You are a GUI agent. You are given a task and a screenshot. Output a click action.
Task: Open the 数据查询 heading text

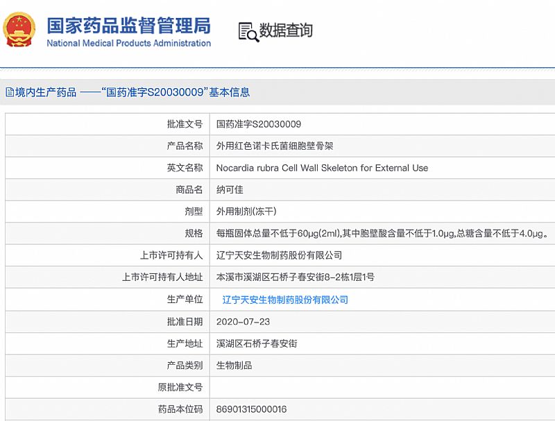[x=286, y=31]
